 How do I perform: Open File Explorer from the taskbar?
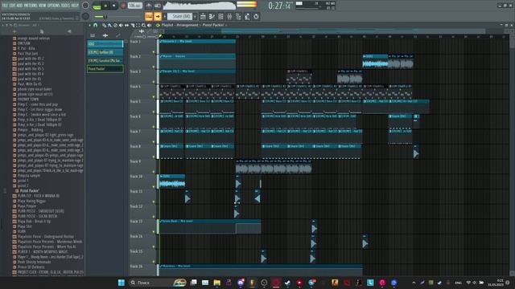click(216, 283)
